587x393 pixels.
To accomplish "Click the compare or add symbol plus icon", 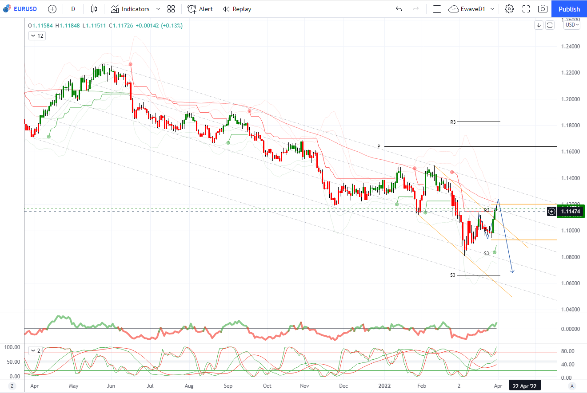I will [x=52, y=9].
